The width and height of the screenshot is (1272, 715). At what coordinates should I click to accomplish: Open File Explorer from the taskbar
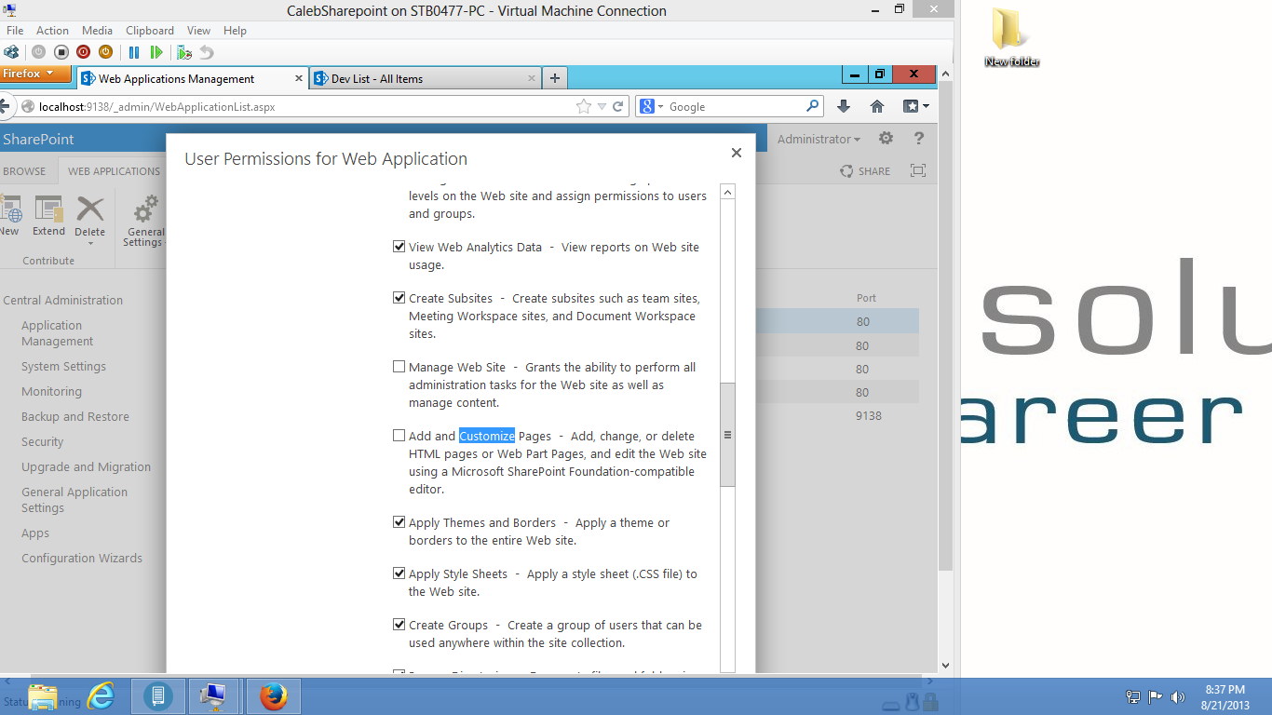[x=43, y=695]
